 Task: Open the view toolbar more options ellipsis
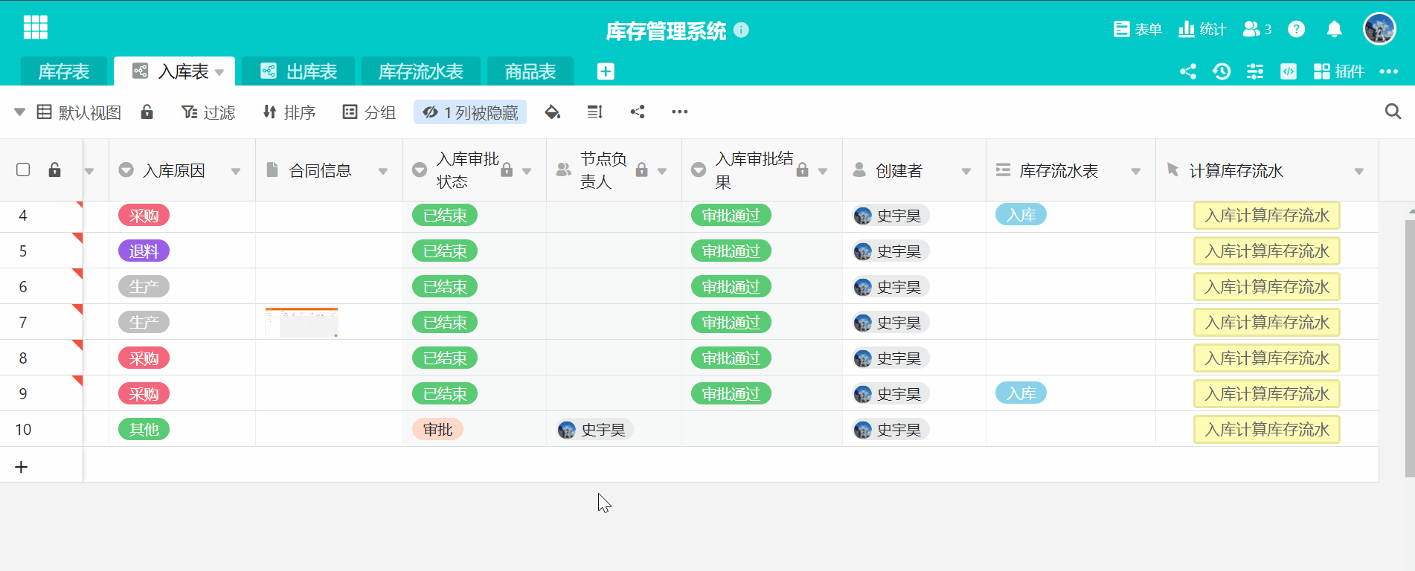pyautogui.click(x=679, y=112)
